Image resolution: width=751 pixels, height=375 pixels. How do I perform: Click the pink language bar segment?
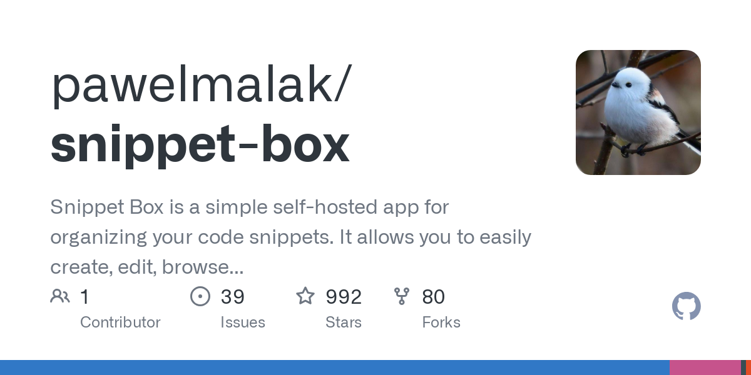[x=705, y=367]
